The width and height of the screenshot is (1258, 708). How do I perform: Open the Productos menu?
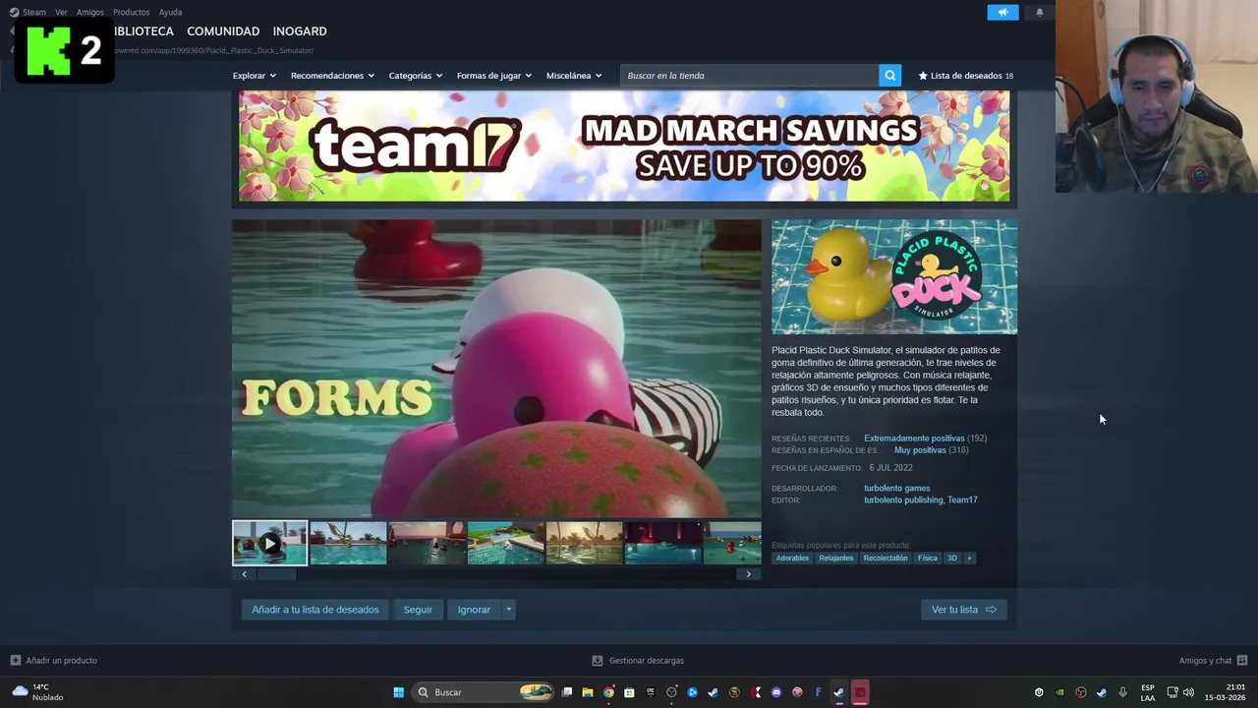tap(131, 12)
